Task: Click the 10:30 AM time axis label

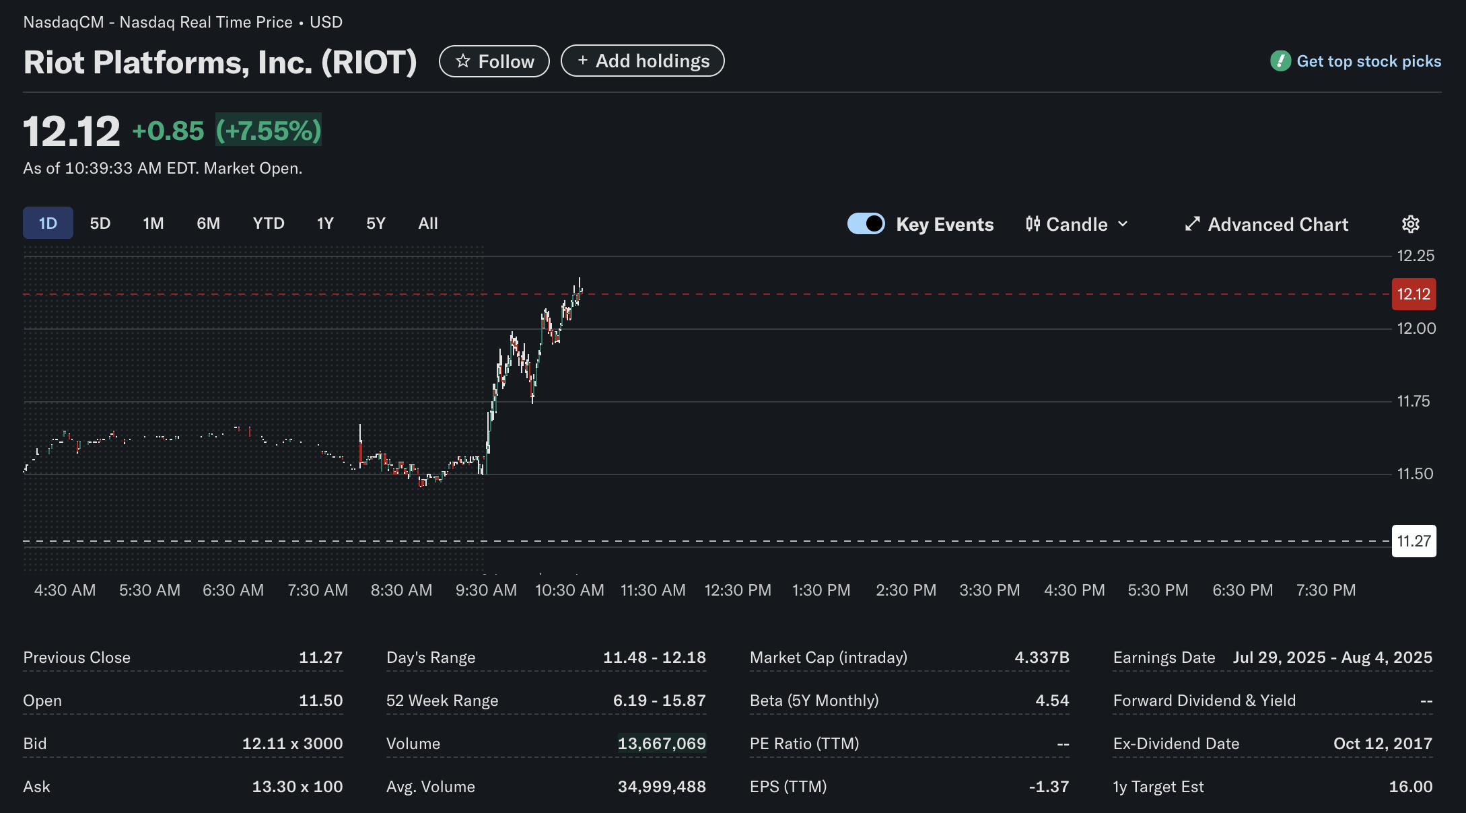Action: tap(569, 590)
